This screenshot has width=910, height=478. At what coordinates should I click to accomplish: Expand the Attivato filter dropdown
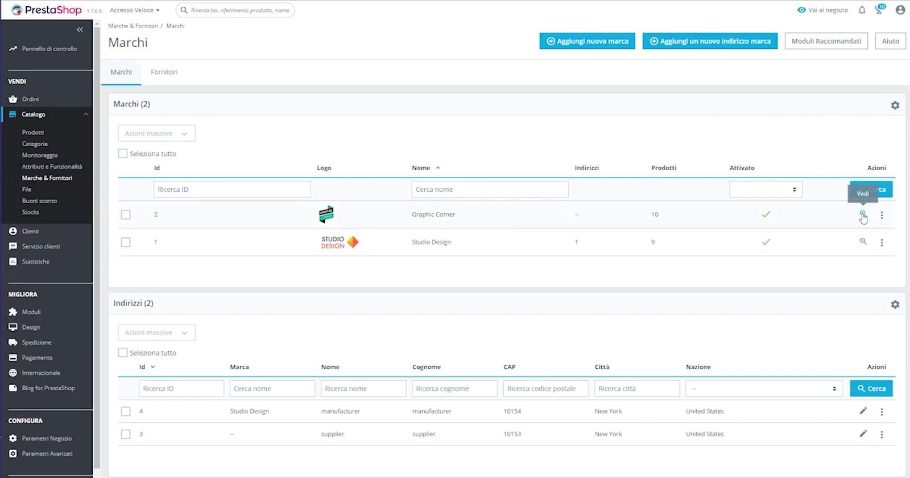click(x=766, y=189)
